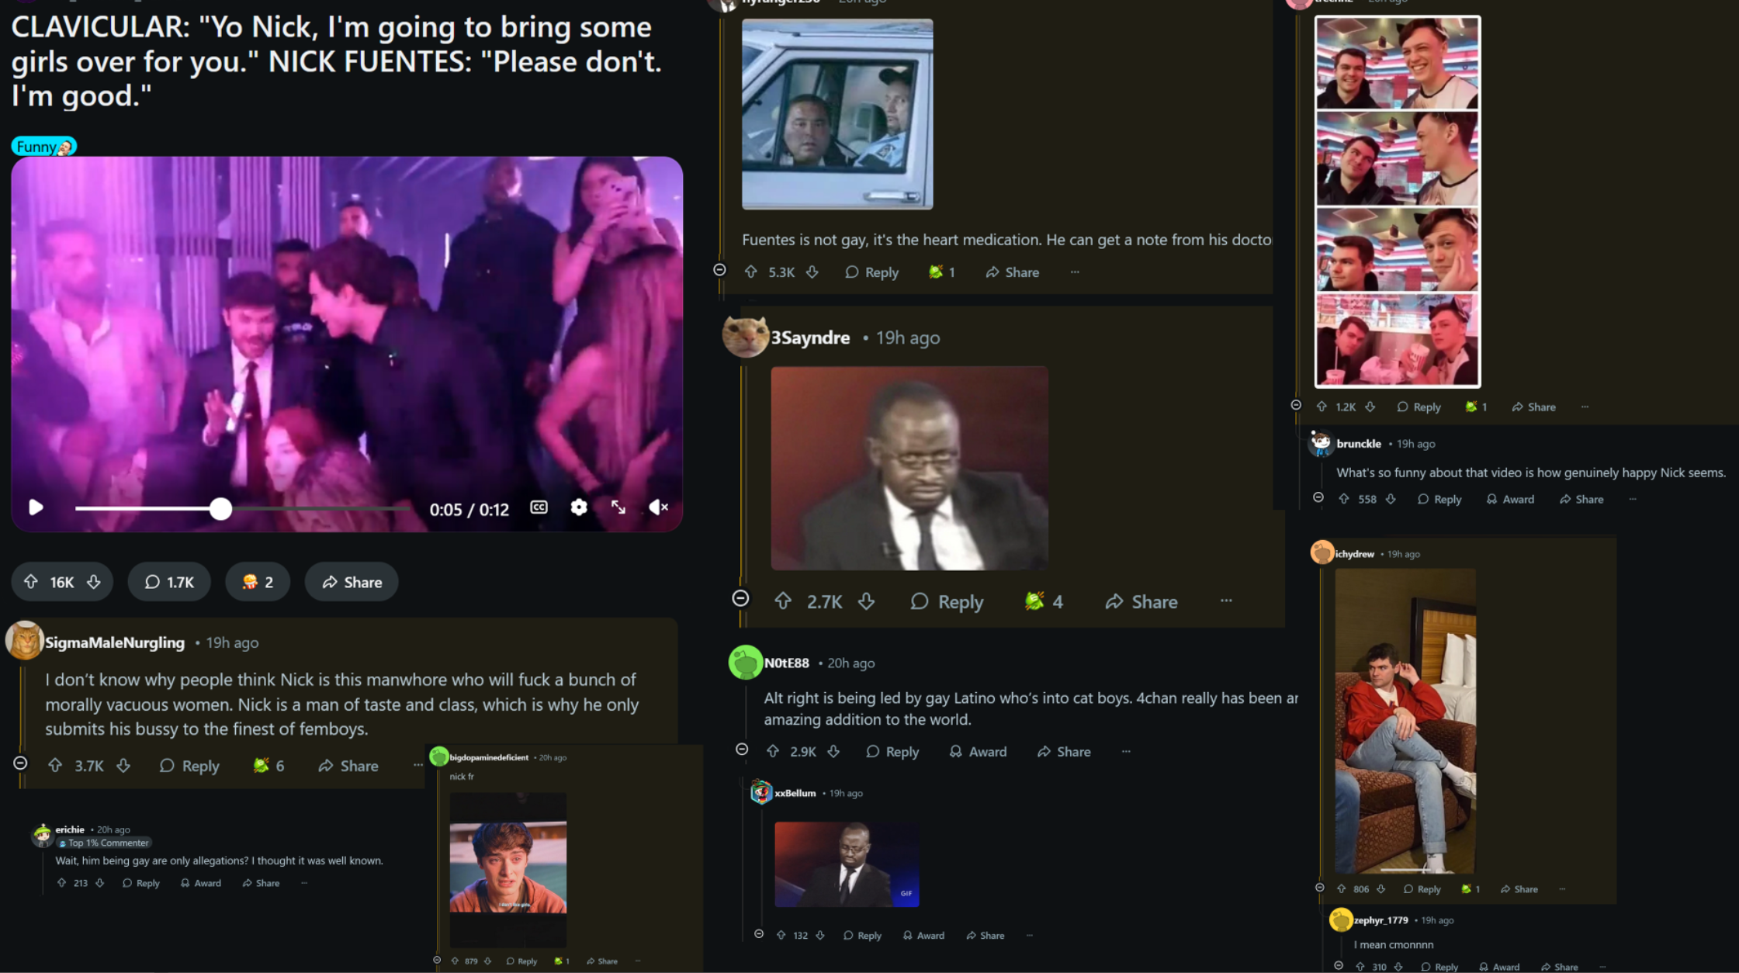Reply to 3Sayndre's comment

[x=947, y=602]
